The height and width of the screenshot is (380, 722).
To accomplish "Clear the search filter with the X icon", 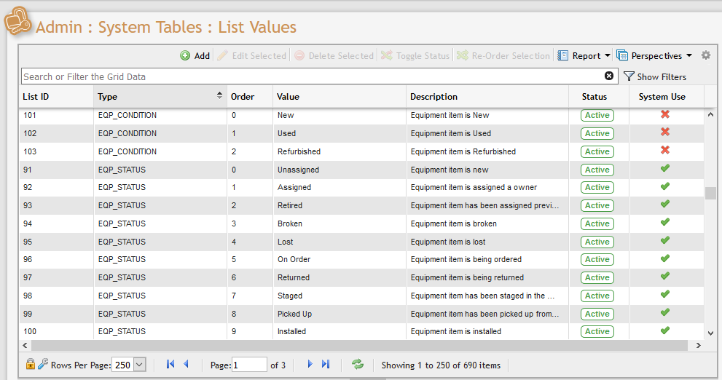I will (x=609, y=76).
